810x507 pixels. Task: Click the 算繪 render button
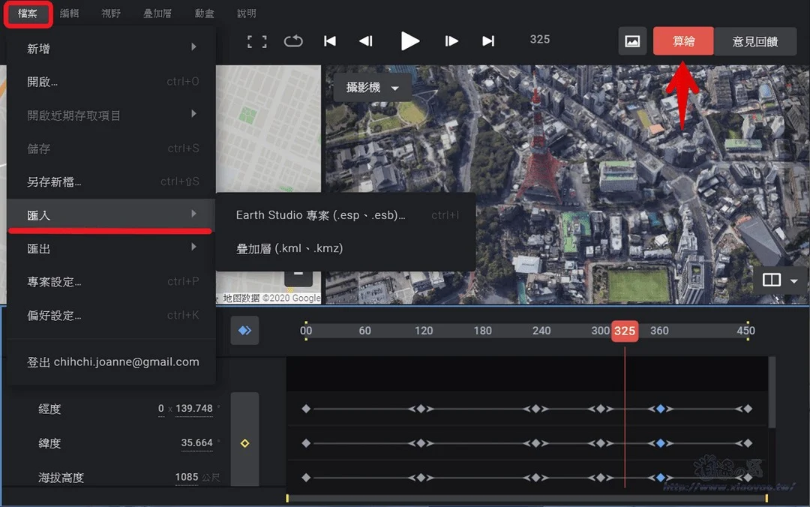coord(683,41)
